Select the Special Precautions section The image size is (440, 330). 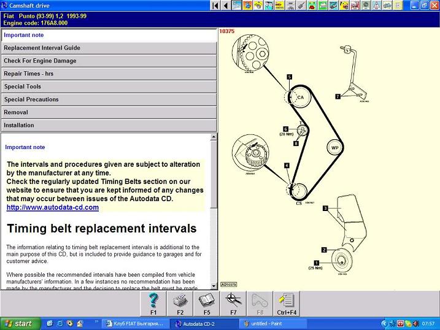pos(109,99)
